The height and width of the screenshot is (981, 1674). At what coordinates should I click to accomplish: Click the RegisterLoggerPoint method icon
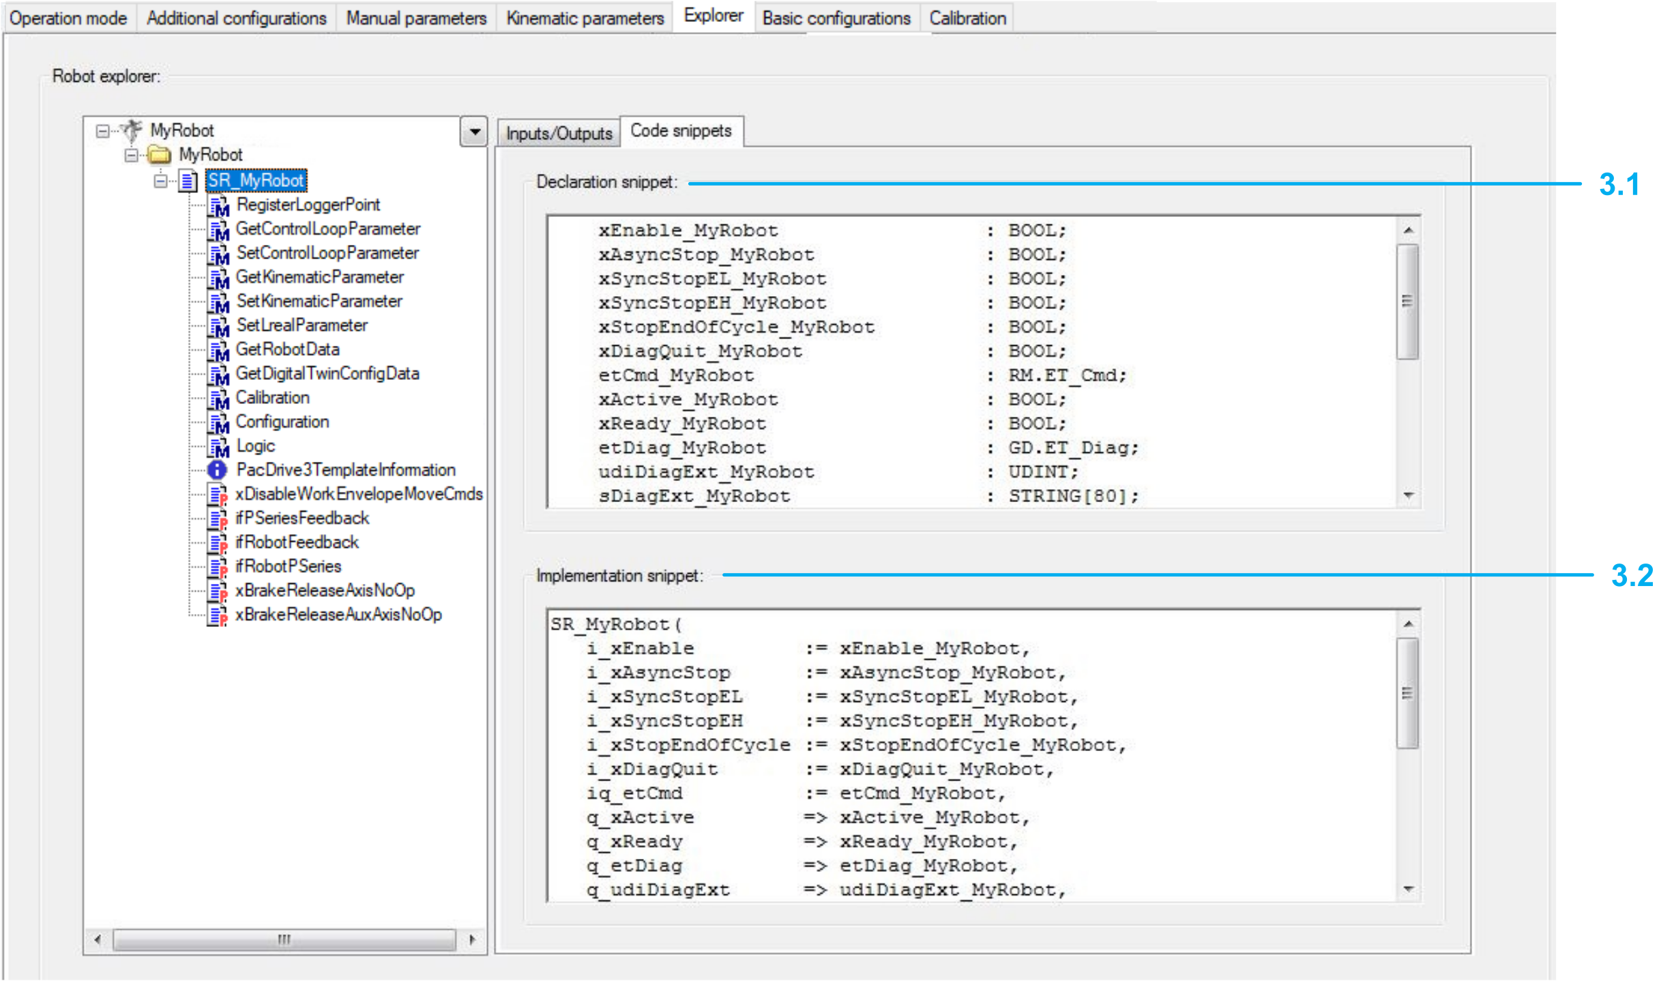[218, 205]
